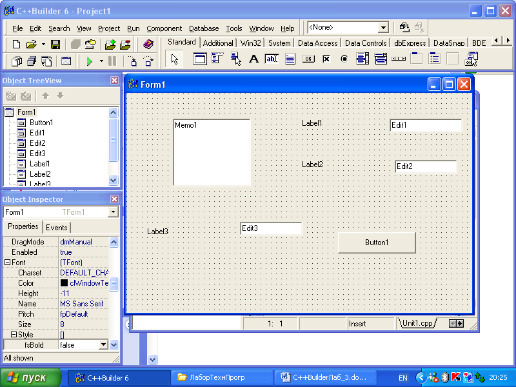Open Help contents book icon
516x387 pixels.
[148, 44]
